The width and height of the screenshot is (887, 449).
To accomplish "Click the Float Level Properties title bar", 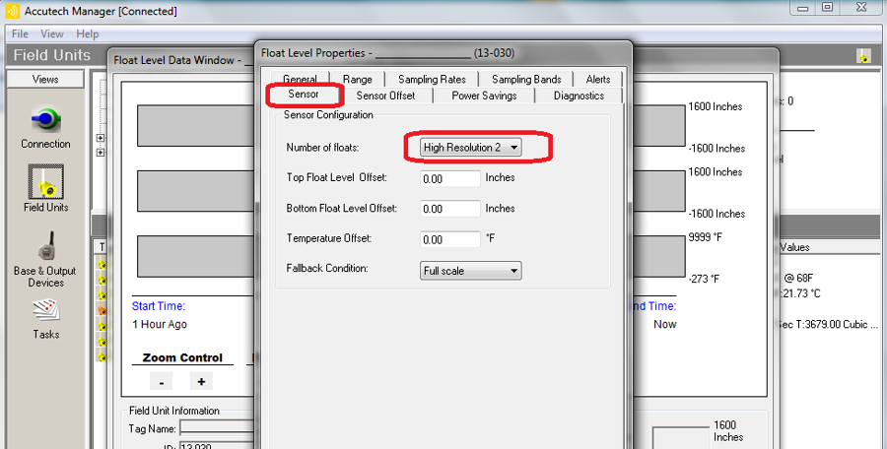I will click(443, 53).
